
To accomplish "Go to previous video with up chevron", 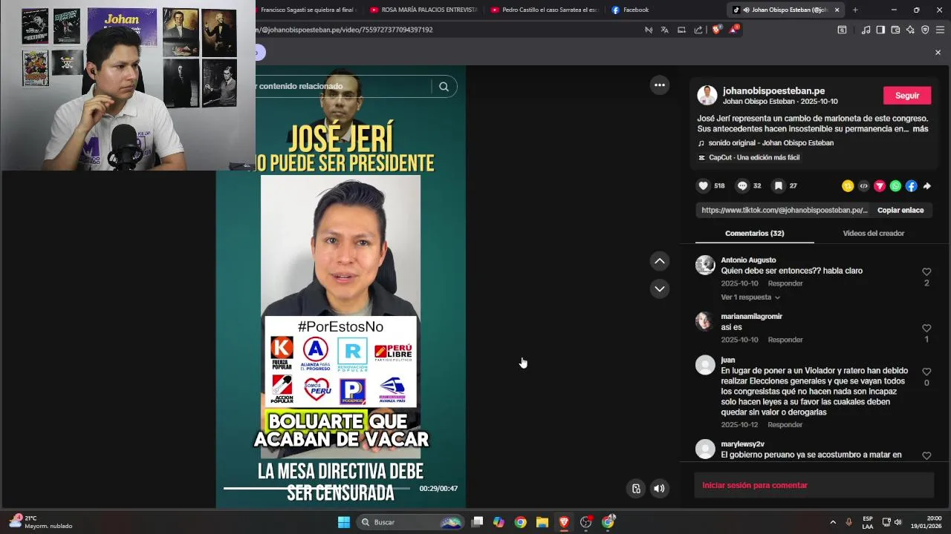I will pyautogui.click(x=660, y=261).
